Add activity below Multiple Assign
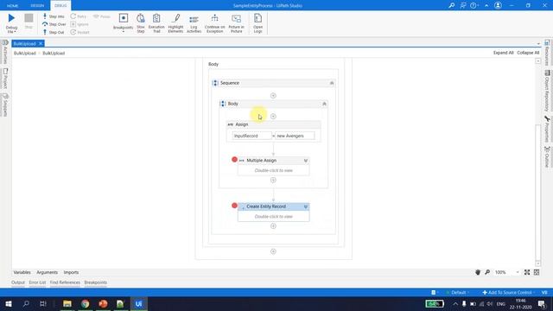The width and height of the screenshot is (553, 311). [x=273, y=181]
